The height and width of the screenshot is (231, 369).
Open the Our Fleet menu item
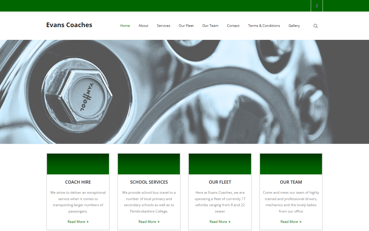point(186,26)
